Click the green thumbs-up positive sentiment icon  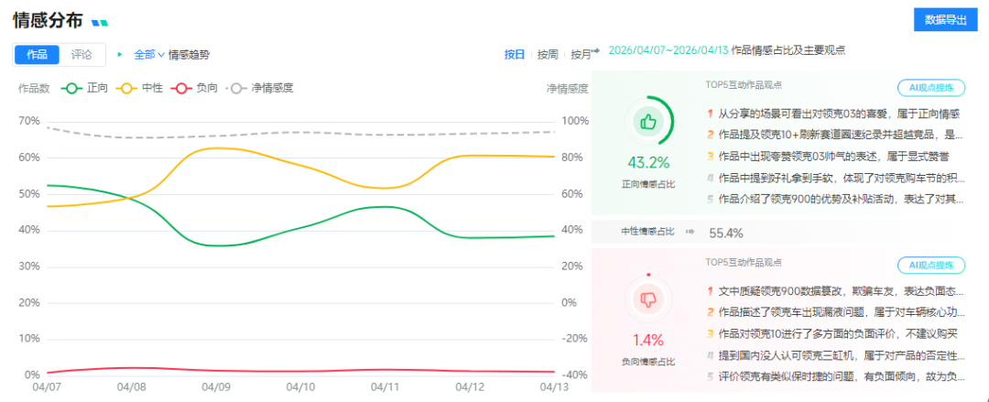tap(648, 122)
